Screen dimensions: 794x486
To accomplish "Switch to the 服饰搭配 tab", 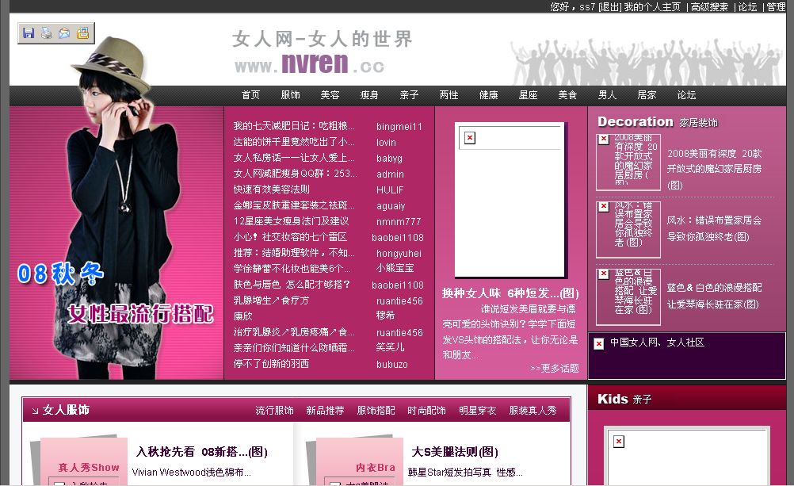I will click(376, 411).
